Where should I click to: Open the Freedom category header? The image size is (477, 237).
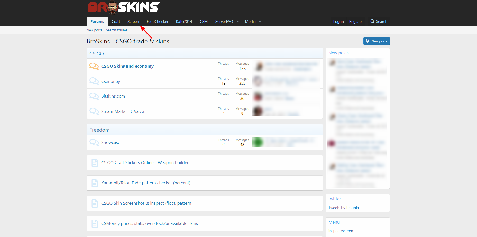coord(99,130)
